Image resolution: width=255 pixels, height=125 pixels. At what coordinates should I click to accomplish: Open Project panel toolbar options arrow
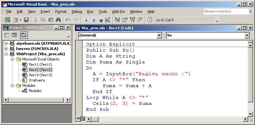tap(68, 37)
